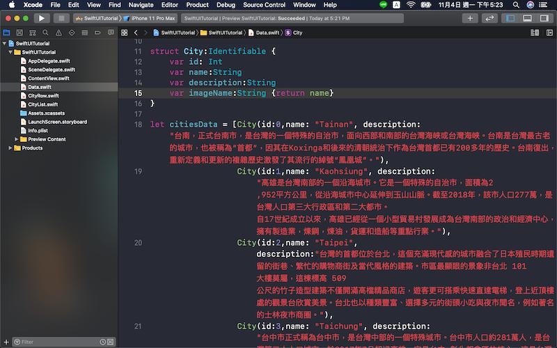Open the Product menu
Viewport: 557px width, 348px height.
[x=198, y=5]
